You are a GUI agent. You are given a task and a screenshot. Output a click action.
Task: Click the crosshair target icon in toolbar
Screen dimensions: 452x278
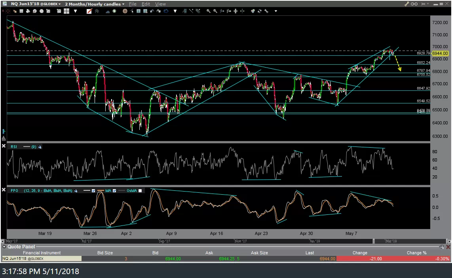(8, 11)
